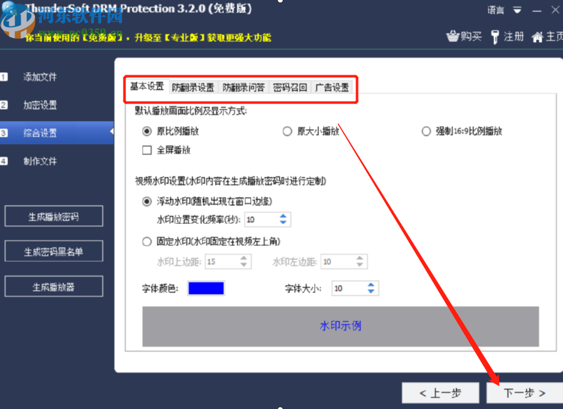The width and height of the screenshot is (563, 409).
Task: Select the 原大小播放 radio option
Action: tap(287, 131)
